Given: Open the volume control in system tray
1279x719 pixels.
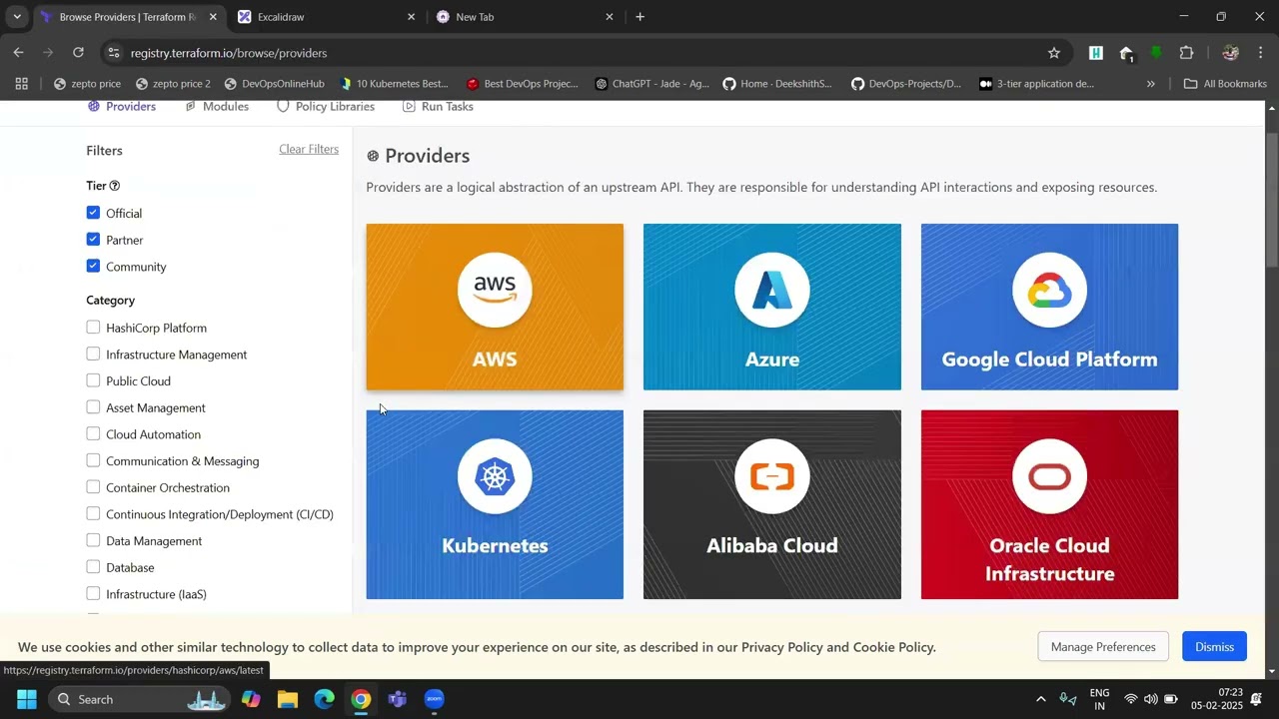Looking at the screenshot, I should click(1150, 699).
